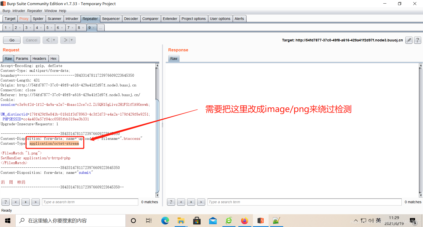
Task: Open help for the response search
Action: click(x=171, y=202)
